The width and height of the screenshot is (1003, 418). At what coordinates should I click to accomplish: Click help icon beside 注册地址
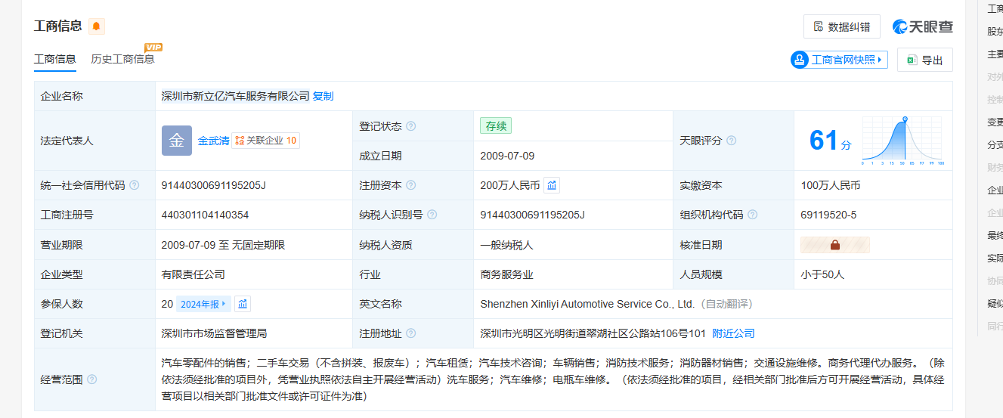[410, 333]
